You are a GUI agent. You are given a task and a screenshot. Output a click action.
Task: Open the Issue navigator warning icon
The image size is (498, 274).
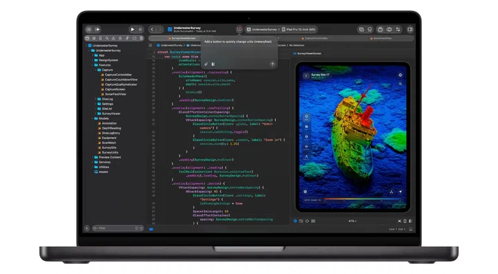[113, 38]
